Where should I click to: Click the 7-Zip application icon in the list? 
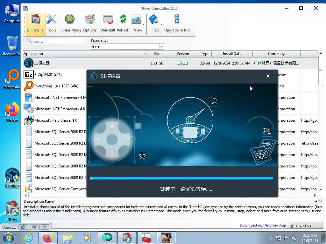pyautogui.click(x=28, y=74)
